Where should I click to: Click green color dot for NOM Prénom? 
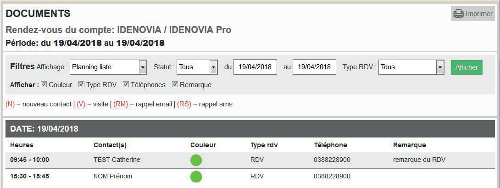(196, 177)
